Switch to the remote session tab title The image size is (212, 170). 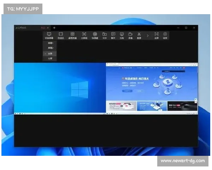(22, 28)
